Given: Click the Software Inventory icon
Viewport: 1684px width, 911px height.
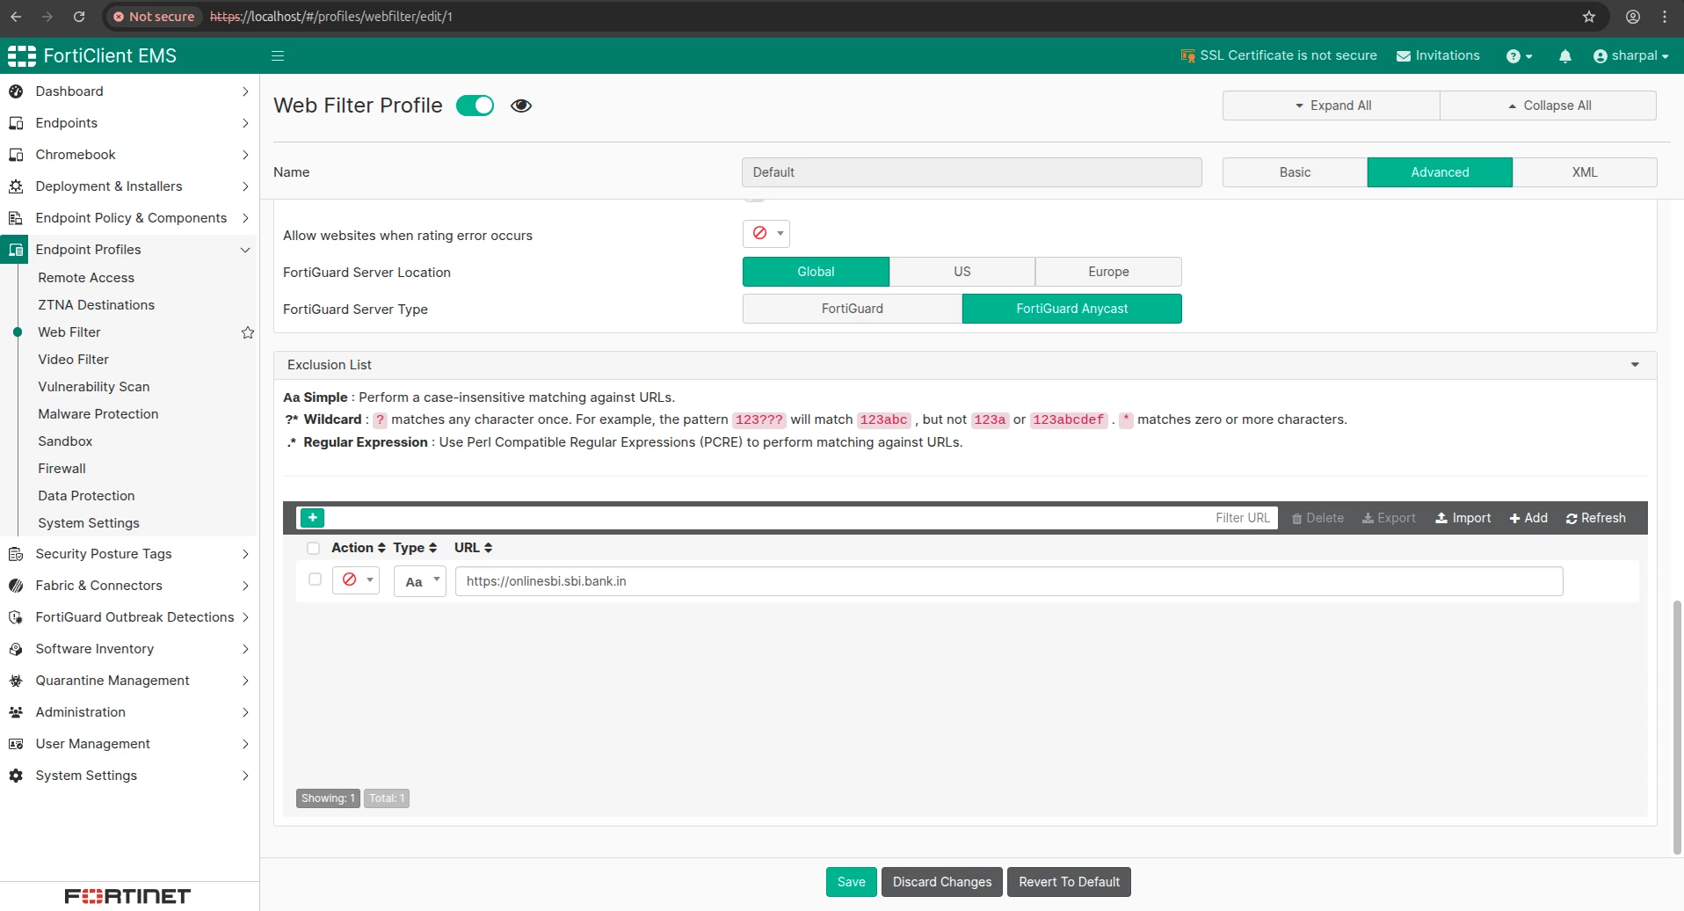Looking at the screenshot, I should point(16,649).
